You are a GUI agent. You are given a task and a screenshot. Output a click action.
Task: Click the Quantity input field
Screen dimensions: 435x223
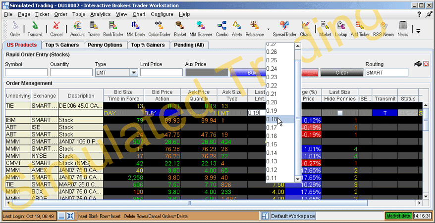click(71, 73)
